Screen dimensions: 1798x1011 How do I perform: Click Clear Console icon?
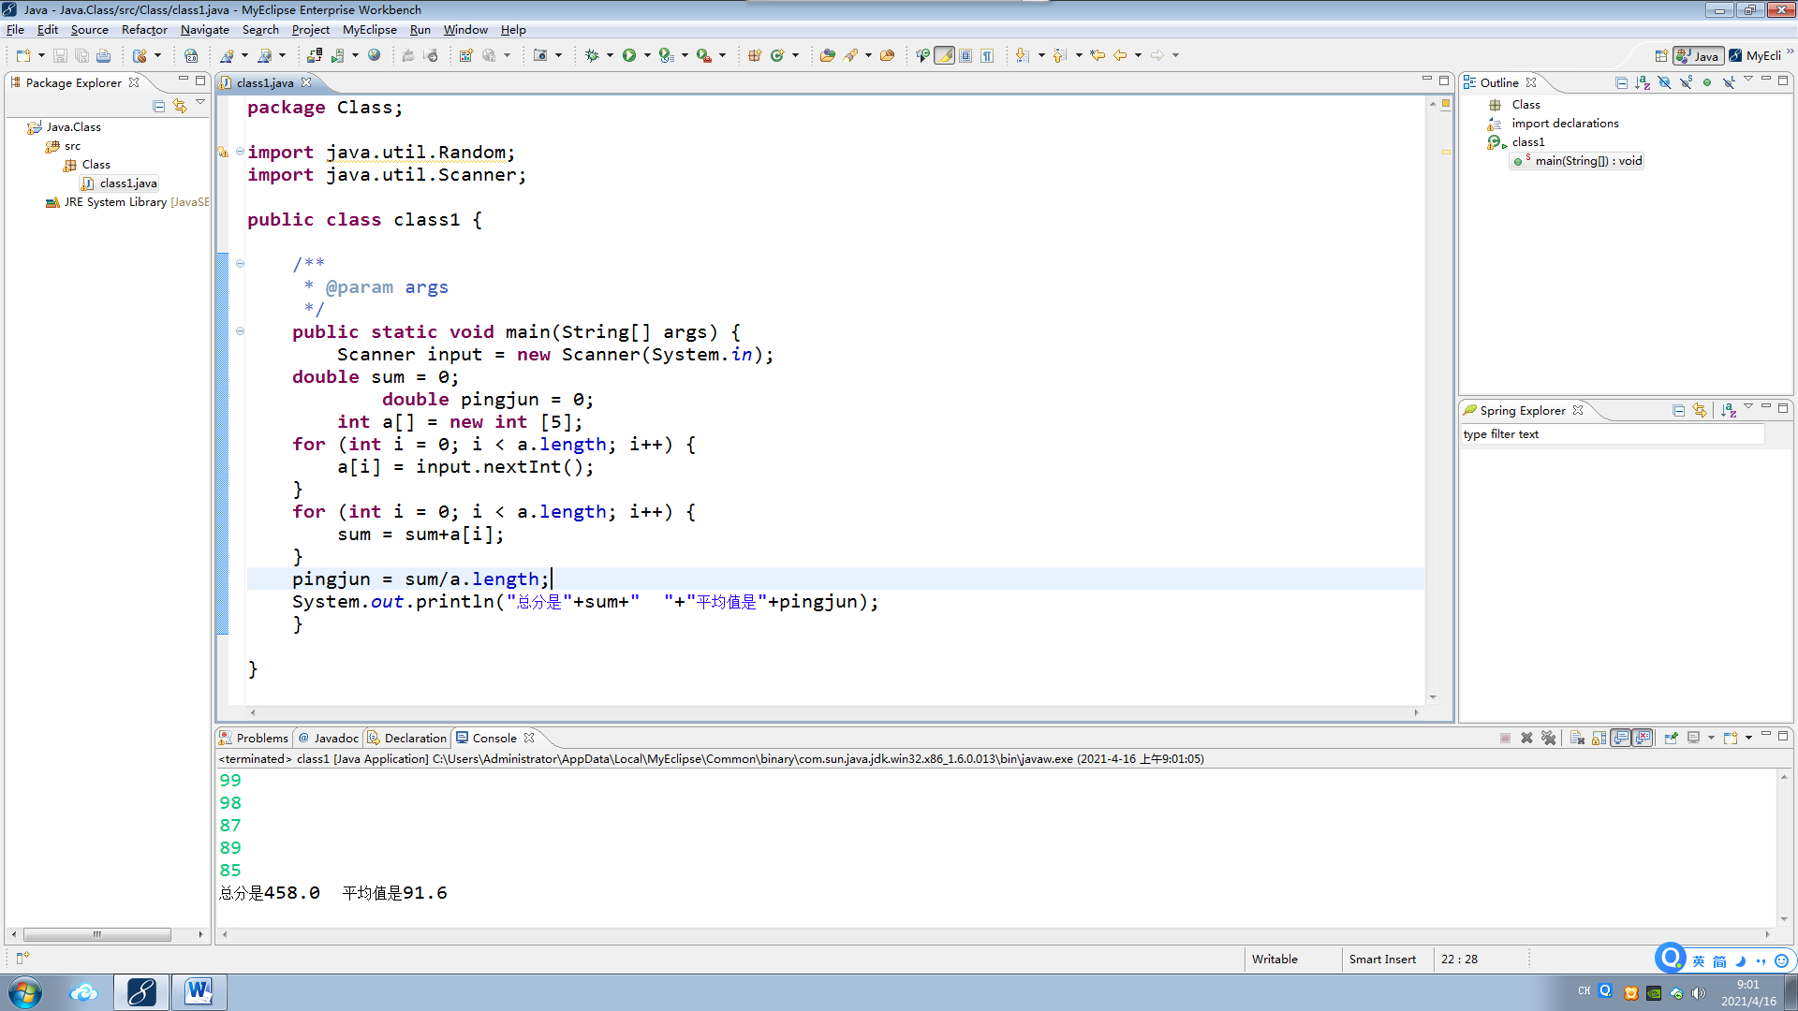[1577, 739]
